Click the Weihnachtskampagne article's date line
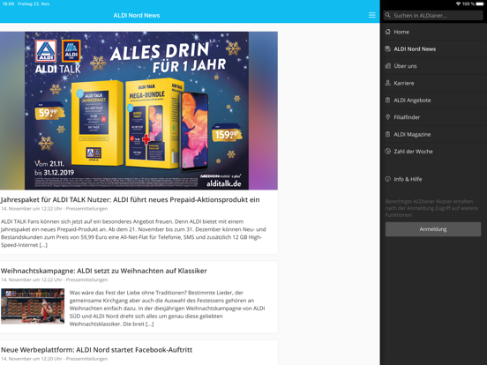The width and height of the screenshot is (487, 365). click(54, 279)
